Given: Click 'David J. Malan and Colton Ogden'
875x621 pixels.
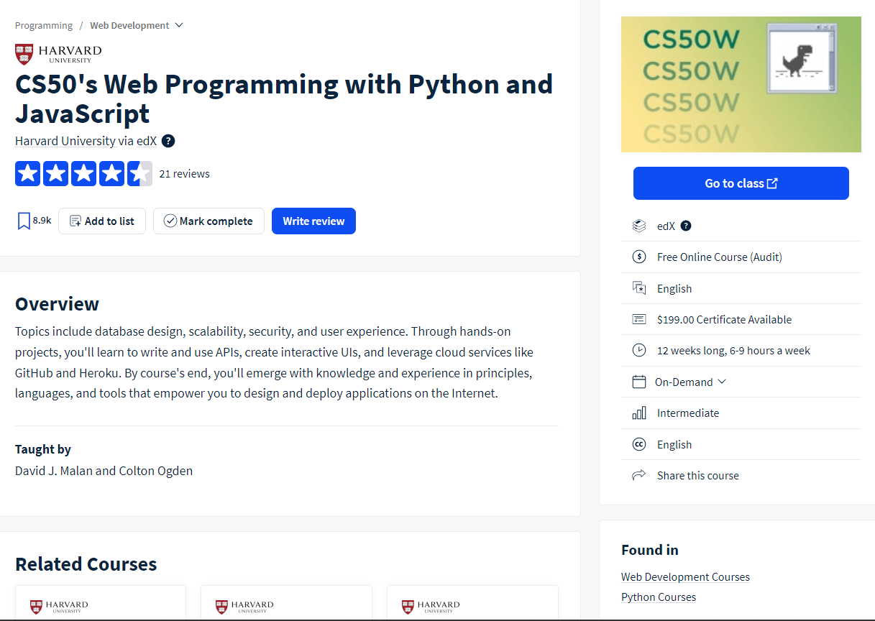Looking at the screenshot, I should pyautogui.click(x=104, y=471).
